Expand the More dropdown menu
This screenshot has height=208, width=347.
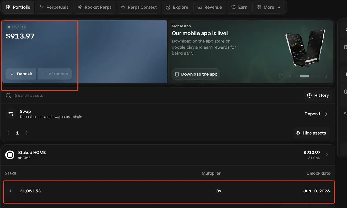coord(269,7)
